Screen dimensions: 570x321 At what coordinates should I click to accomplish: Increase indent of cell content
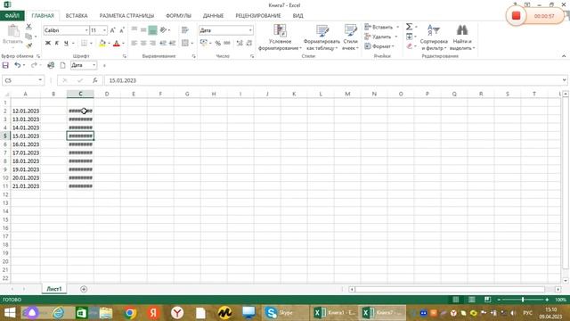172,43
